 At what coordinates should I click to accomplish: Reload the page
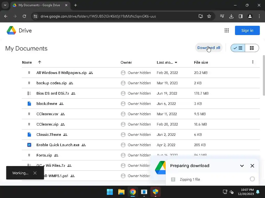24,16
